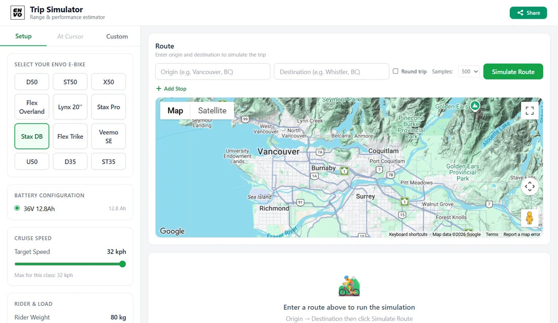558x323 pixels.
Task: Switch to the Custom tab
Action: point(117,36)
